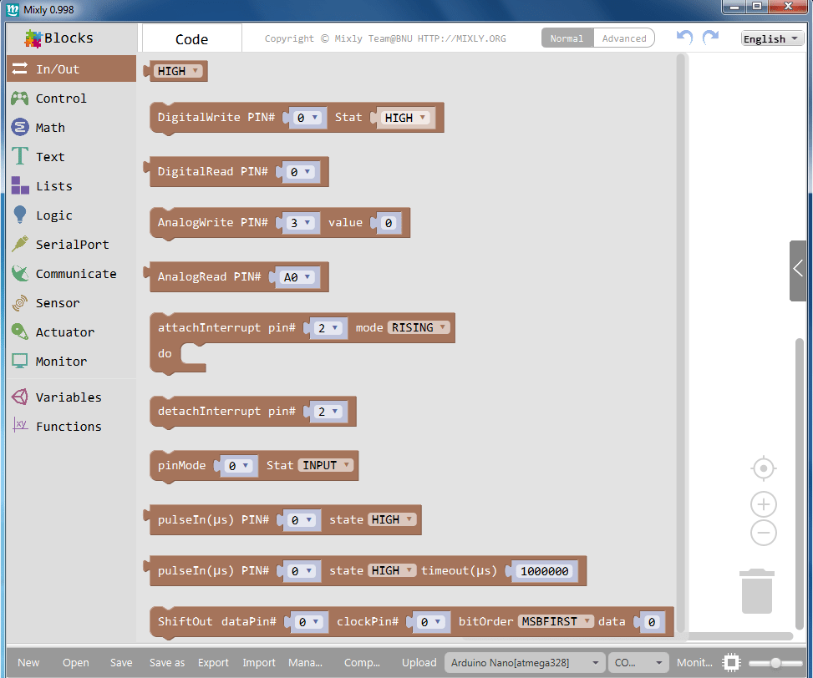
Task: Open the DigitalRead PIN# dropdown
Action: (x=301, y=172)
